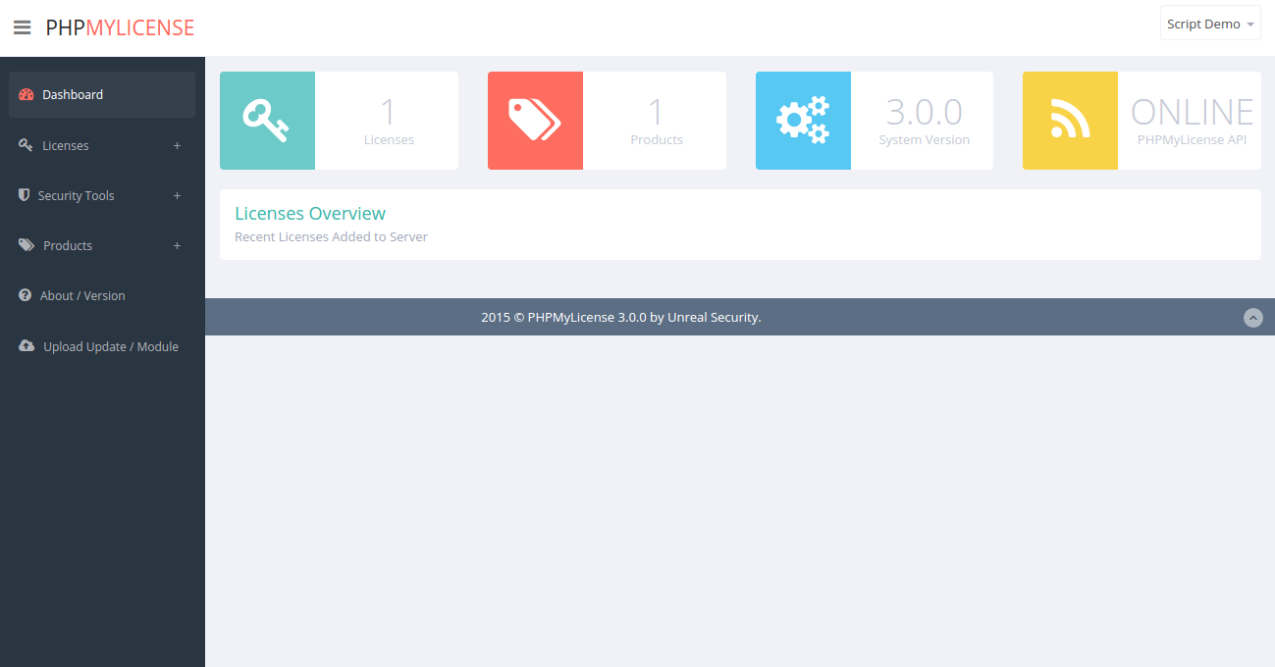Click the cloud upload icon in sidebar
Viewport: 1275px width, 667px height.
[x=27, y=346]
